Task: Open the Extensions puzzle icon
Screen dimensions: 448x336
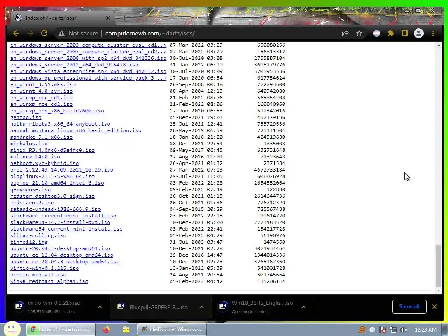Action: pos(391,33)
